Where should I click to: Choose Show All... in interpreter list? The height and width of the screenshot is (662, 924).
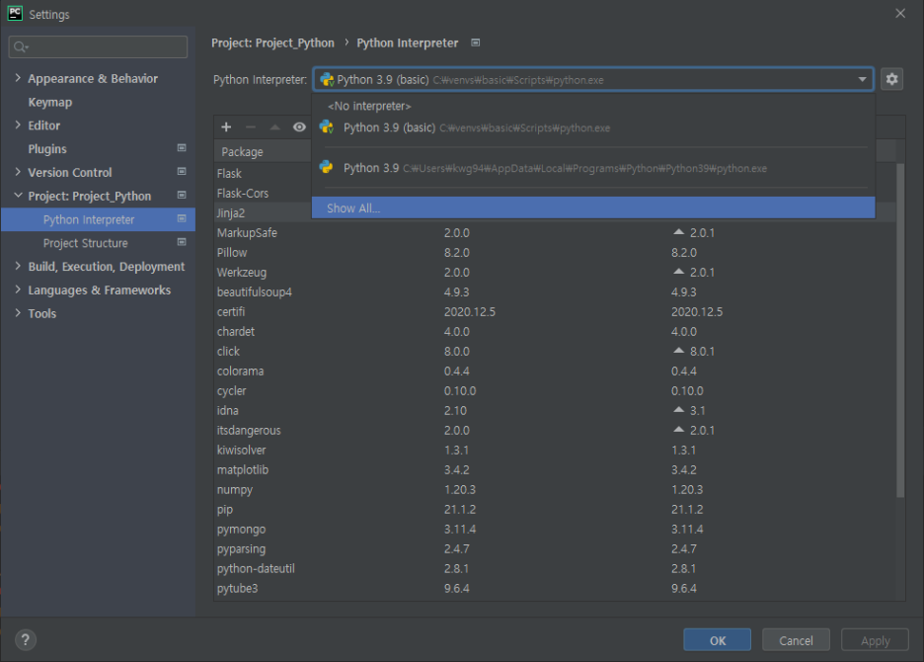[x=593, y=207]
